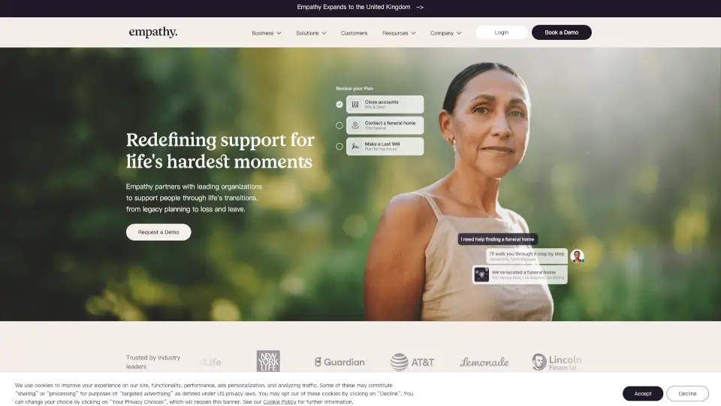Click the AT&T globe logo
This screenshot has width=721, height=406.
399,362
